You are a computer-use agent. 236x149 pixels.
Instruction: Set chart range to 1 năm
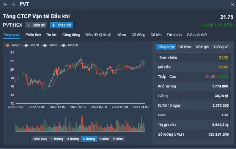click(x=104, y=139)
